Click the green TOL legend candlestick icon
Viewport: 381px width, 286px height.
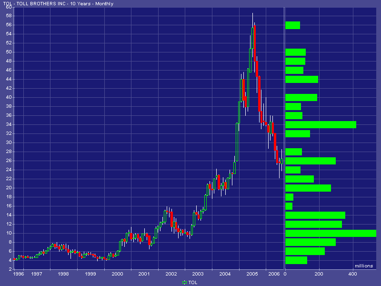pos(184,282)
